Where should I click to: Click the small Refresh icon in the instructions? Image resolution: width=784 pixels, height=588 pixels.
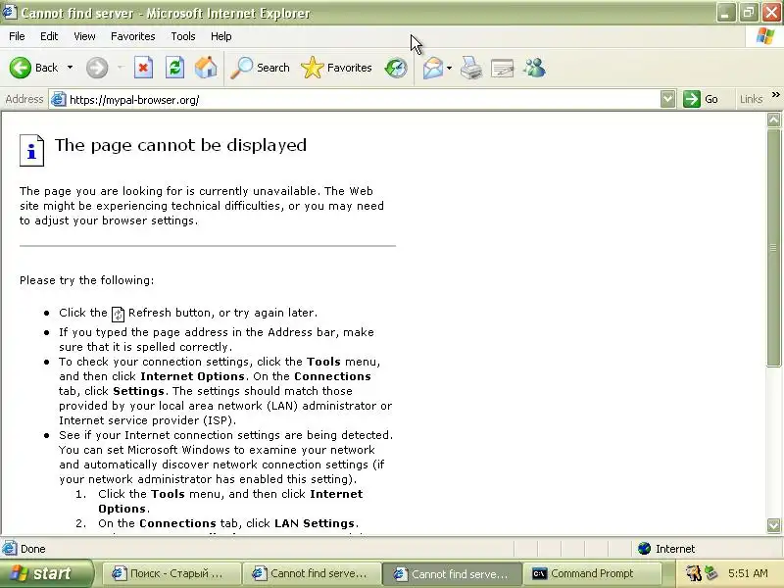118,314
